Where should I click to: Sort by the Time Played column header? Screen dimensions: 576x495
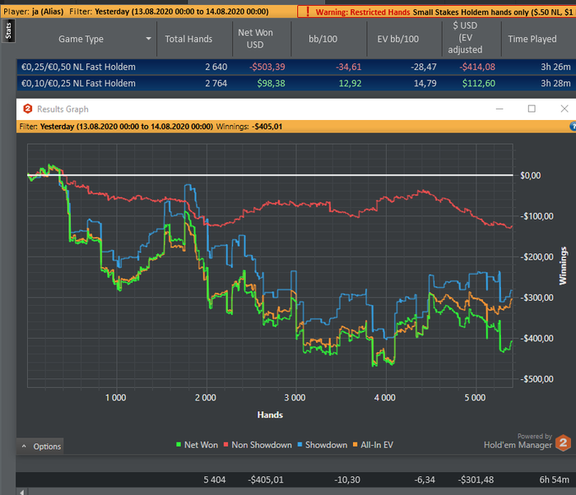(532, 39)
